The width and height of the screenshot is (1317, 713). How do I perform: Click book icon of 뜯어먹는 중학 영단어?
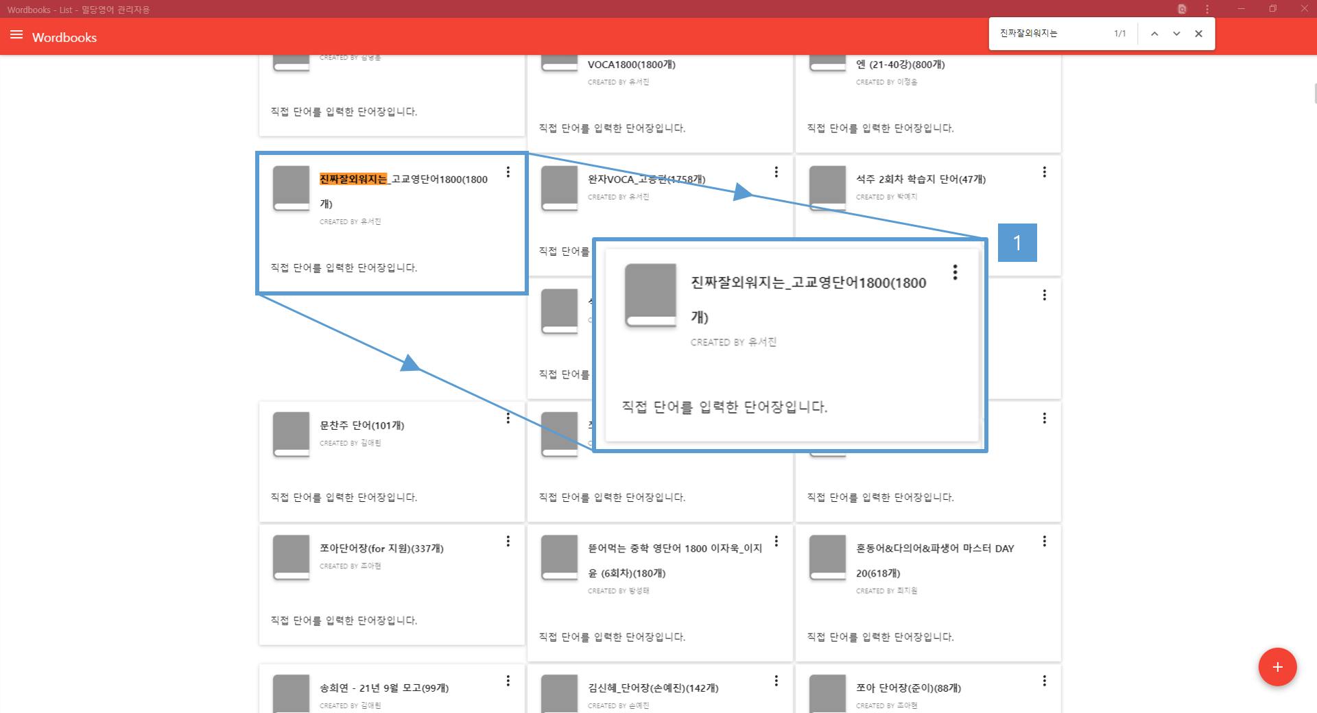click(x=559, y=558)
